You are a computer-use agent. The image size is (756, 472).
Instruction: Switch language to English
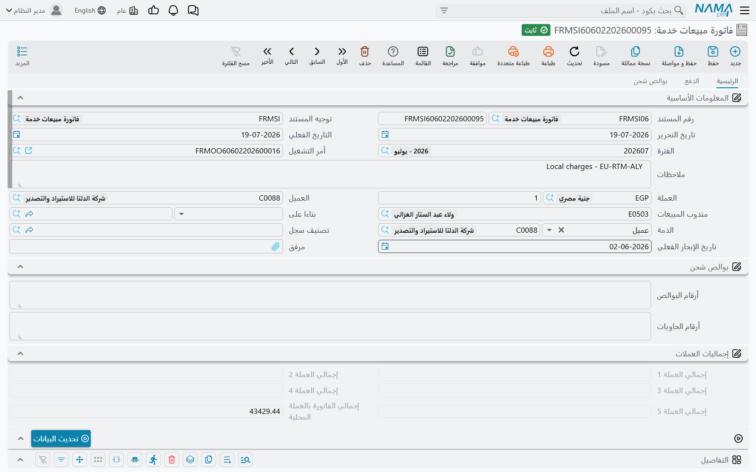pos(90,10)
